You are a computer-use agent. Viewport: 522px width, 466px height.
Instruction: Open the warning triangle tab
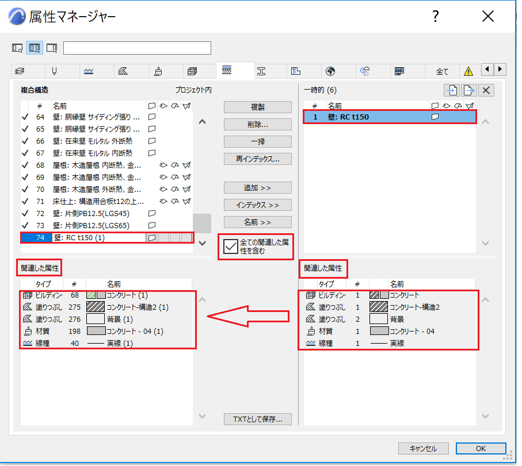(468, 71)
